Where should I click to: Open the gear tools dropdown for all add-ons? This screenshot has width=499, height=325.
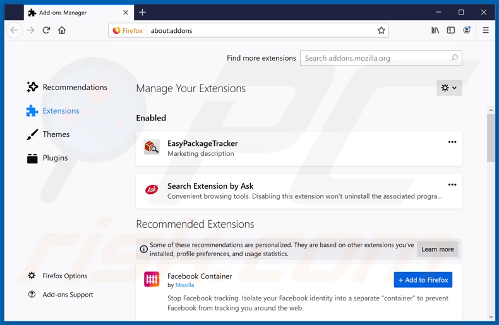pos(449,88)
